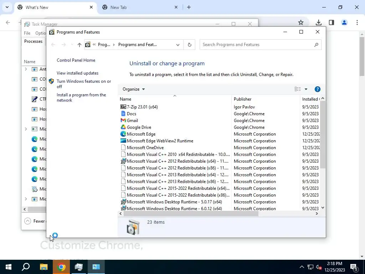The image size is (365, 274).
Task: Switch to the What's New Chrome tab
Action: [56, 7]
